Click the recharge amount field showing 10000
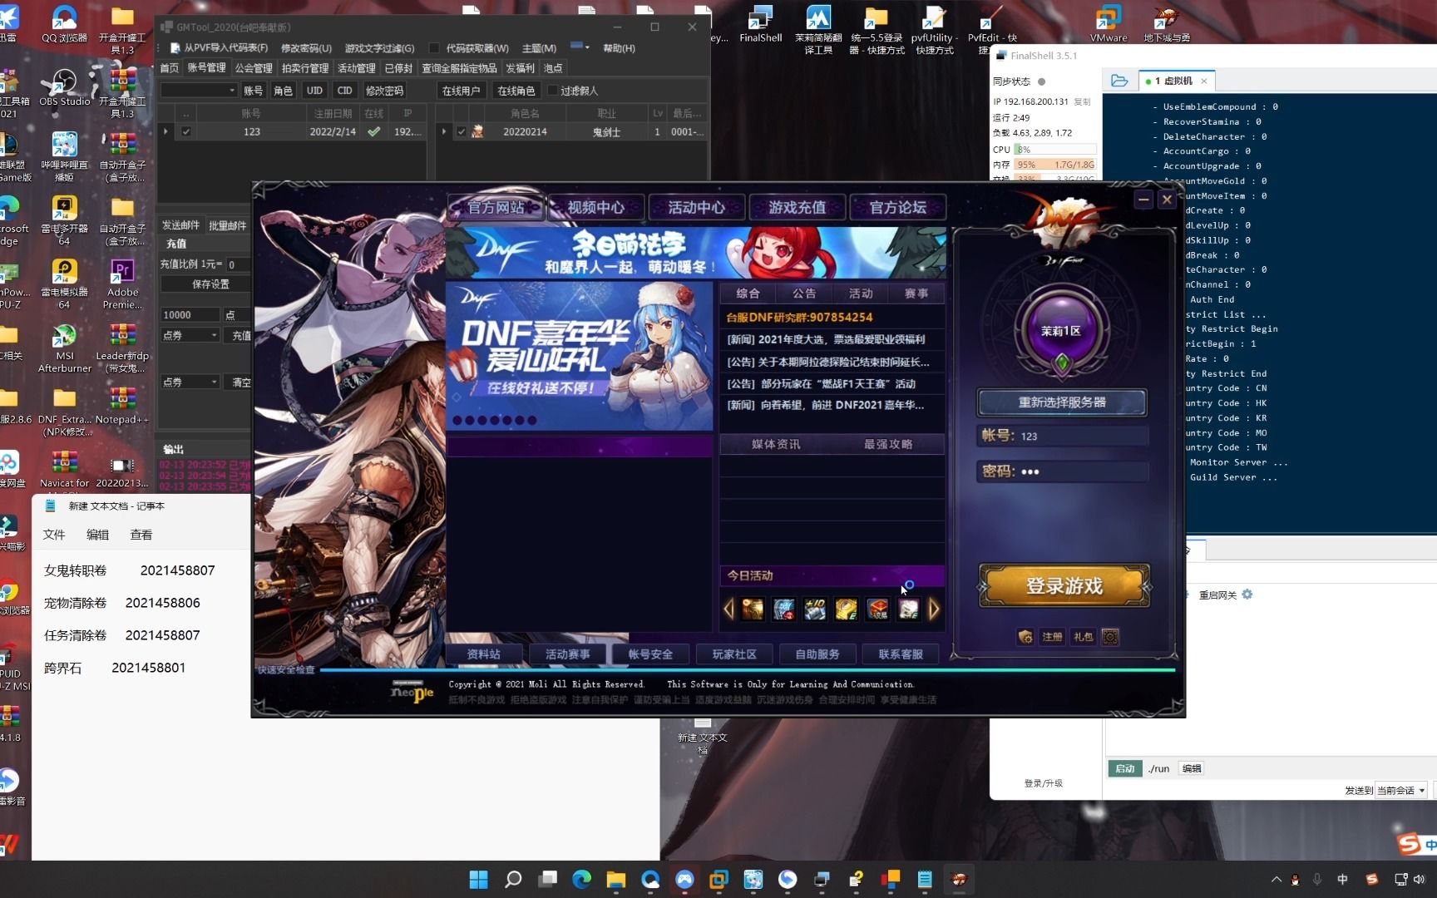The image size is (1437, 898). click(190, 314)
